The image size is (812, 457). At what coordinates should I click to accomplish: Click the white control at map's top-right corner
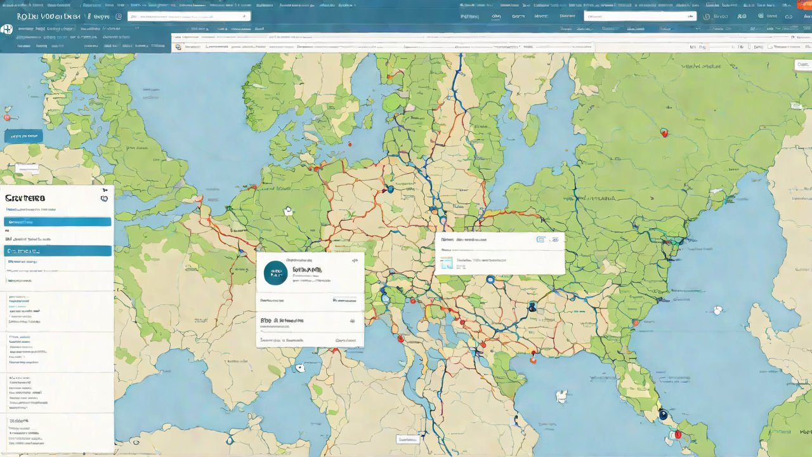click(802, 65)
